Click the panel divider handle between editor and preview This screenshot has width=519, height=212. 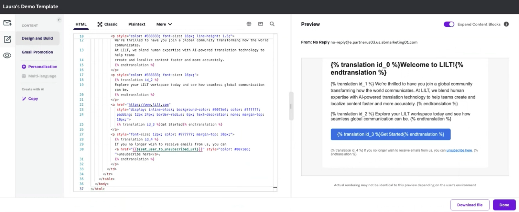291,106
